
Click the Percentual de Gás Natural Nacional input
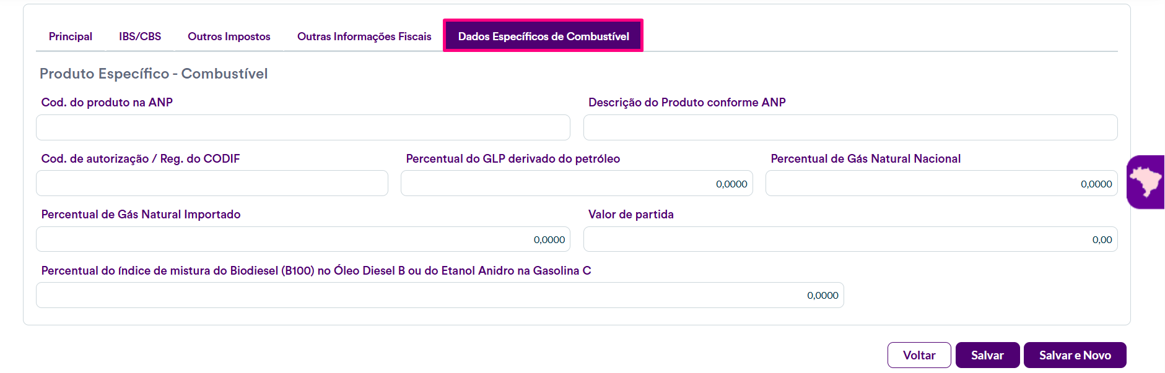(x=941, y=184)
